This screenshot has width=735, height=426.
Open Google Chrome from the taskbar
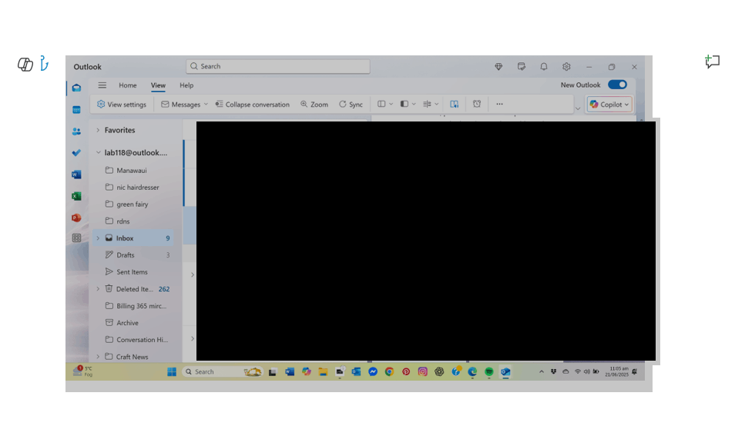[389, 371]
